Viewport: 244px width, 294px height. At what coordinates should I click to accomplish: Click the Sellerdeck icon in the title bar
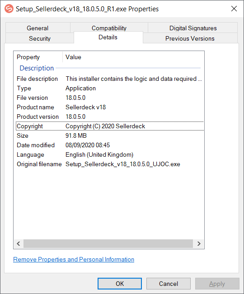9,9
